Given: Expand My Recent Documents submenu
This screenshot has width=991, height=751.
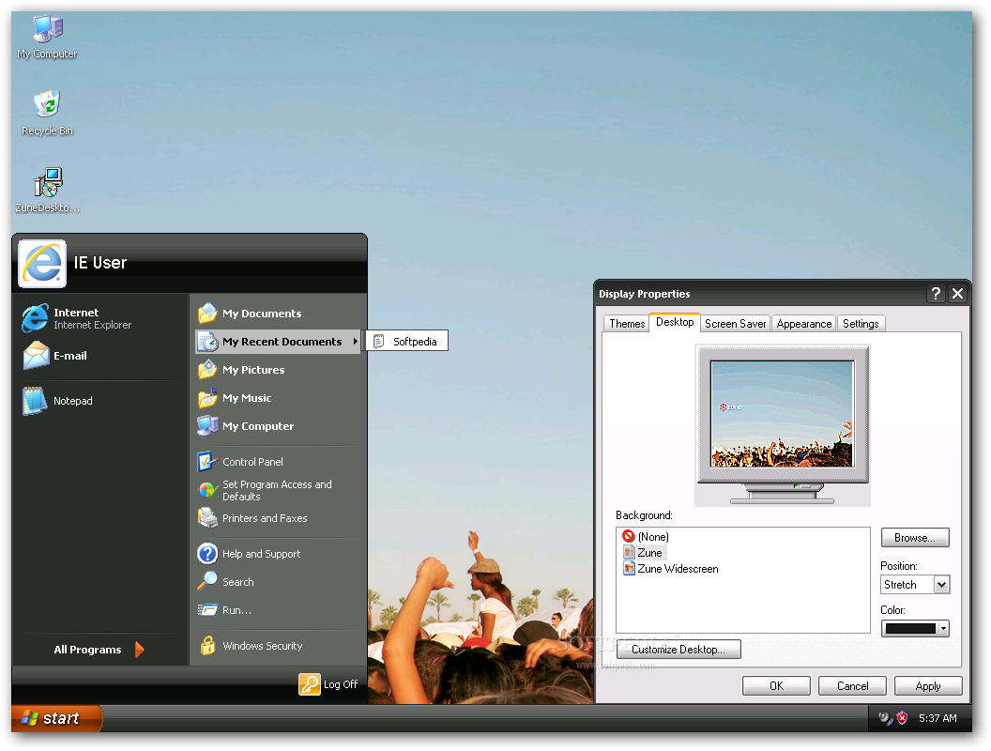Looking at the screenshot, I should pos(281,342).
